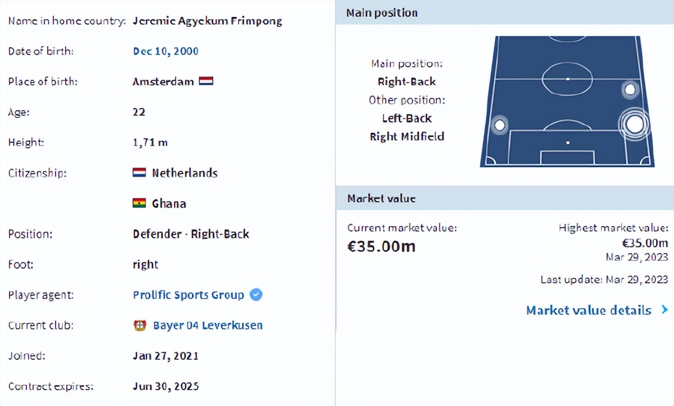Click the Right Midfield position marker on pitch
This screenshot has height=406, width=674.
[630, 89]
